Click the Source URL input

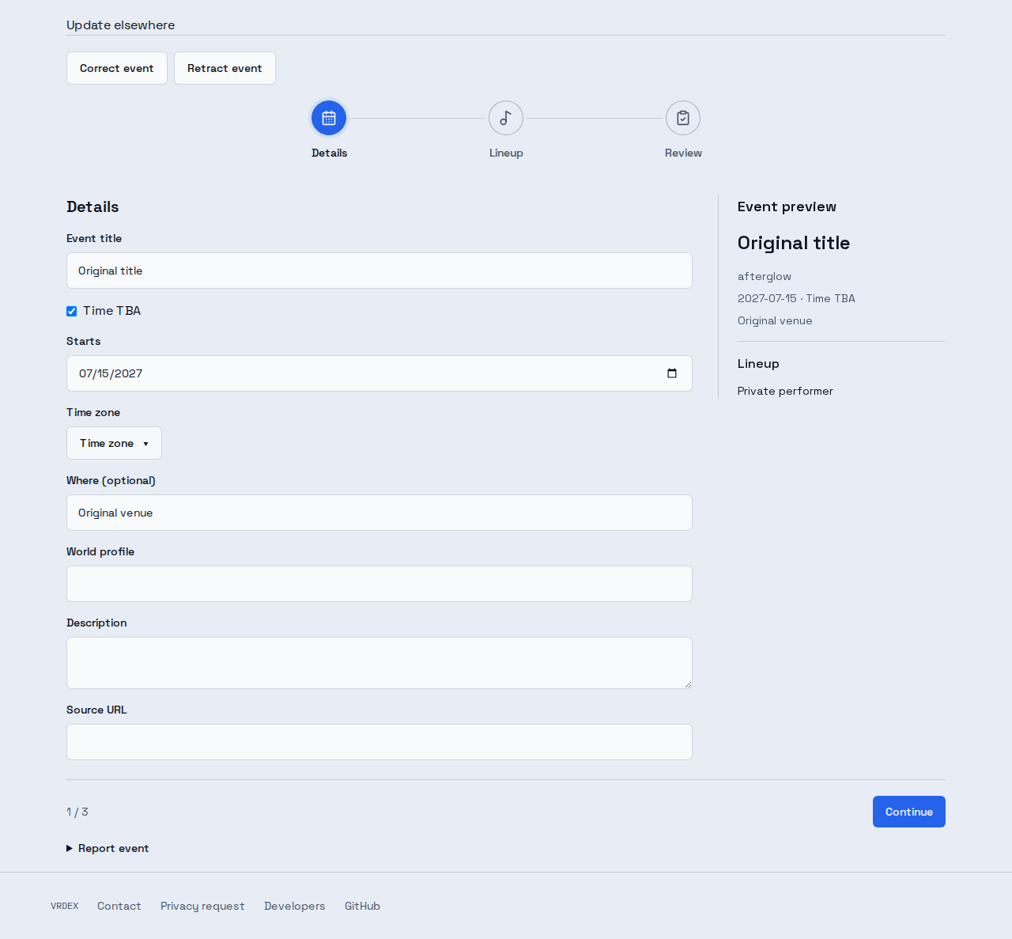(379, 742)
